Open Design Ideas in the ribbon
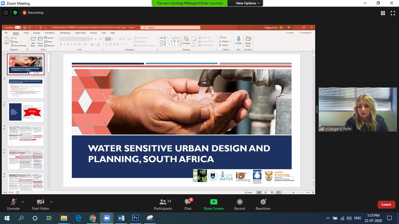The height and width of the screenshot is (224, 399). coord(248,41)
